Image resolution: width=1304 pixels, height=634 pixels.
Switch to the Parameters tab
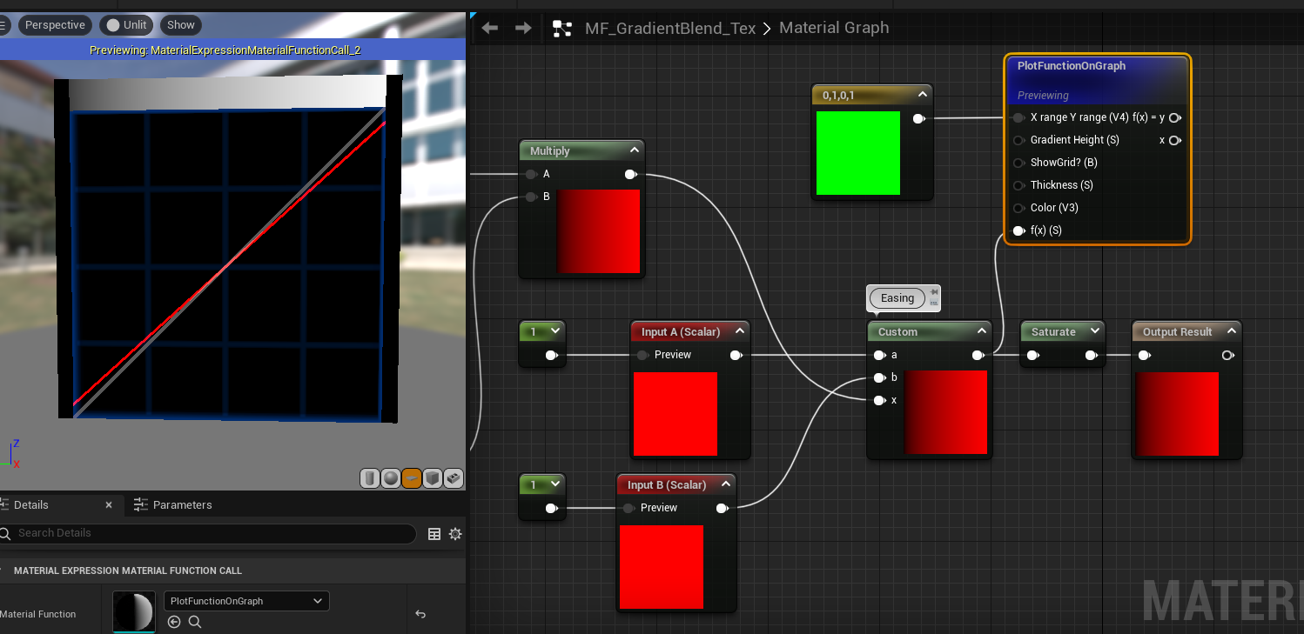[172, 505]
